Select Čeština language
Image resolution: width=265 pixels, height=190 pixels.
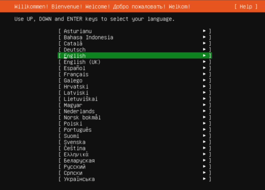[x=135, y=148]
